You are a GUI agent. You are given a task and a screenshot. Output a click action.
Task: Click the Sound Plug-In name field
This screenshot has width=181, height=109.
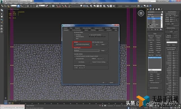[87, 51]
